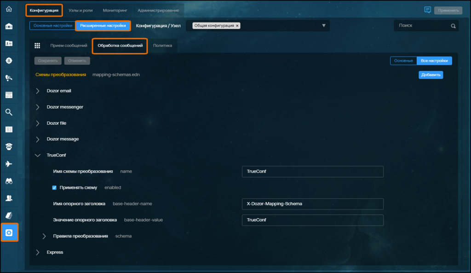This screenshot has height=273, width=471.
Task: Open the chat messages icon near Применить
Action: coord(427,10)
